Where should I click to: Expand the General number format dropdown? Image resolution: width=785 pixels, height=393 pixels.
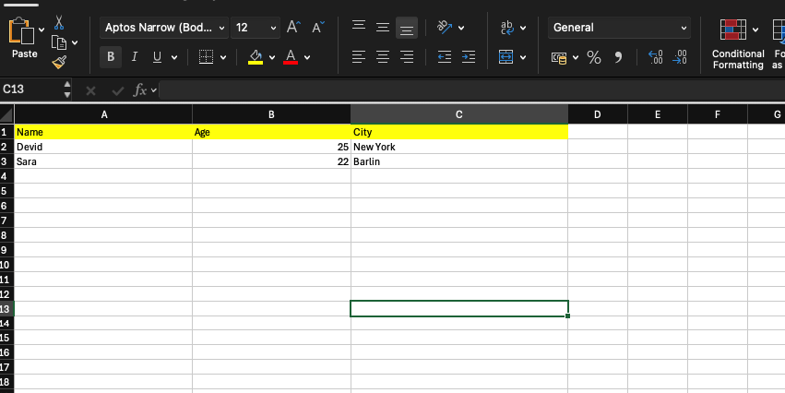[684, 28]
